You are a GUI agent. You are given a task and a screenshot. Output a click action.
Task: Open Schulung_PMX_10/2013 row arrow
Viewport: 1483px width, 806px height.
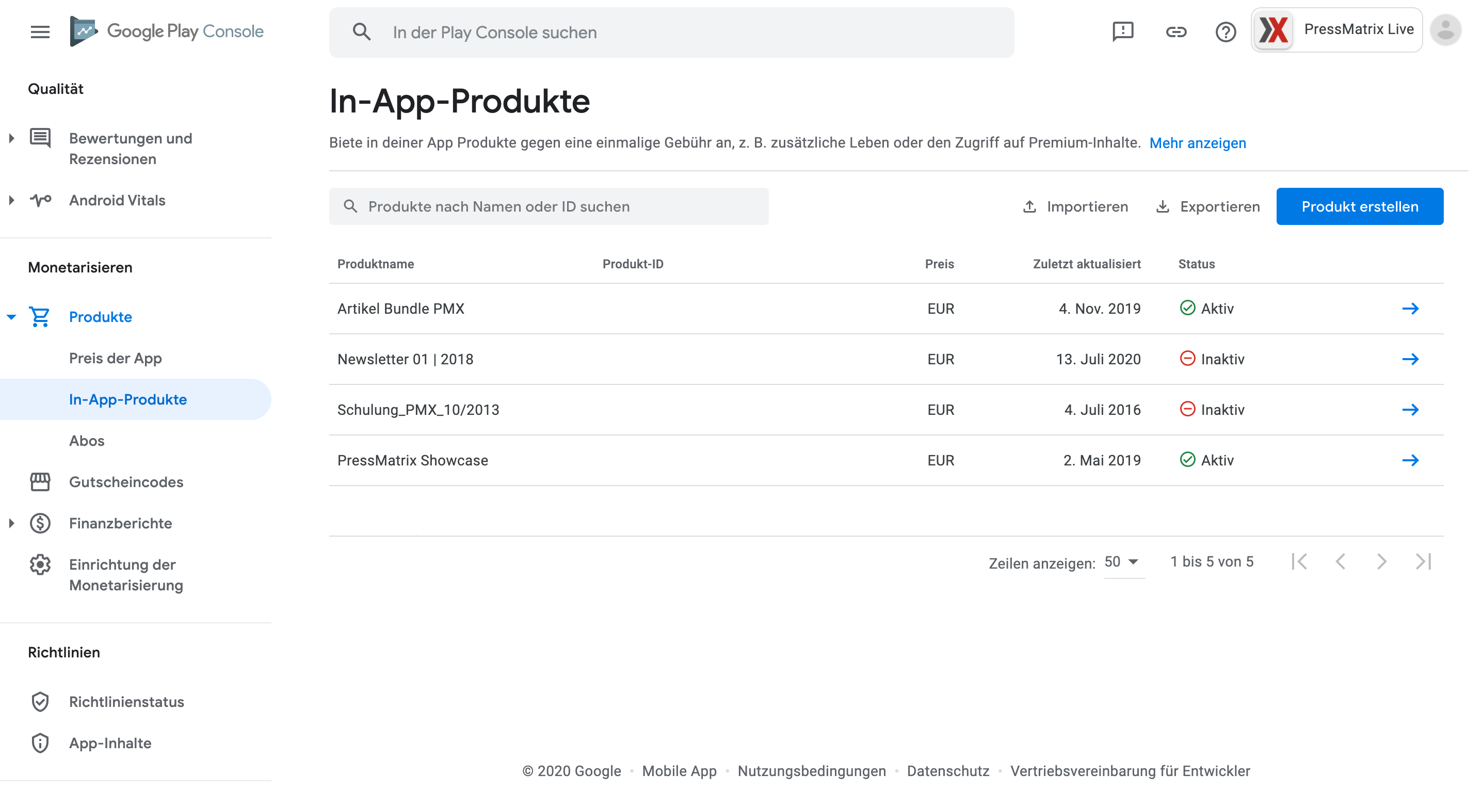point(1410,410)
